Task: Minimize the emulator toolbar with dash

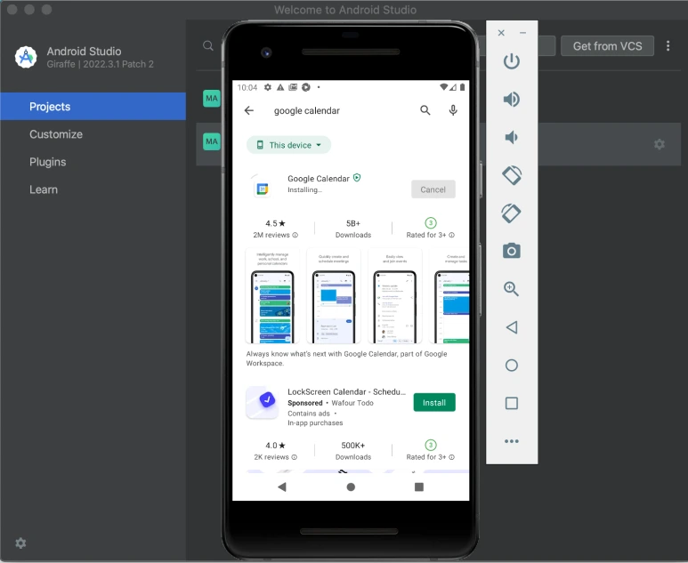Action: 522,32
